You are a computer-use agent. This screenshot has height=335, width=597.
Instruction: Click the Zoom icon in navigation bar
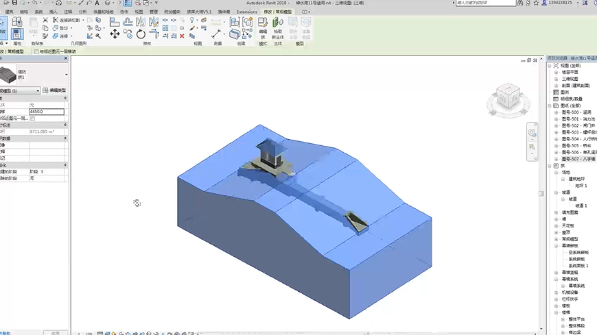532,147
